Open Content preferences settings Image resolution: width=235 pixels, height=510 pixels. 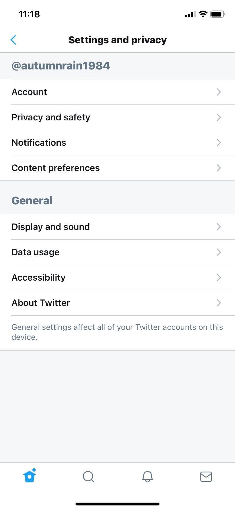(117, 168)
